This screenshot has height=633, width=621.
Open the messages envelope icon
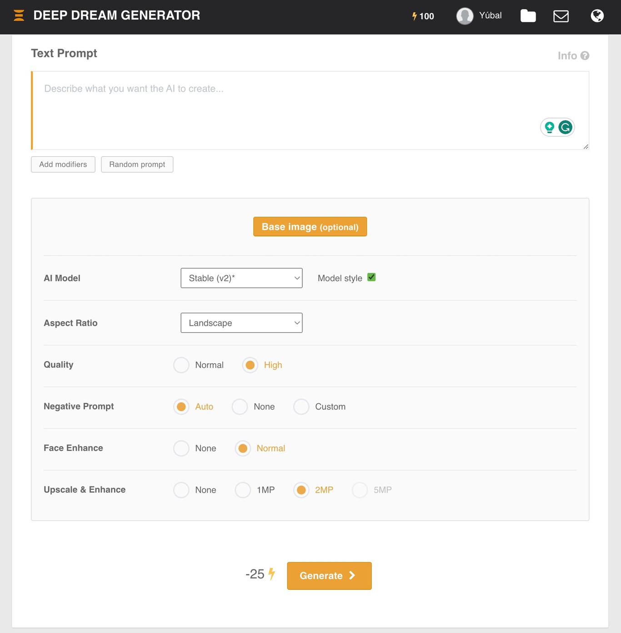pos(561,16)
